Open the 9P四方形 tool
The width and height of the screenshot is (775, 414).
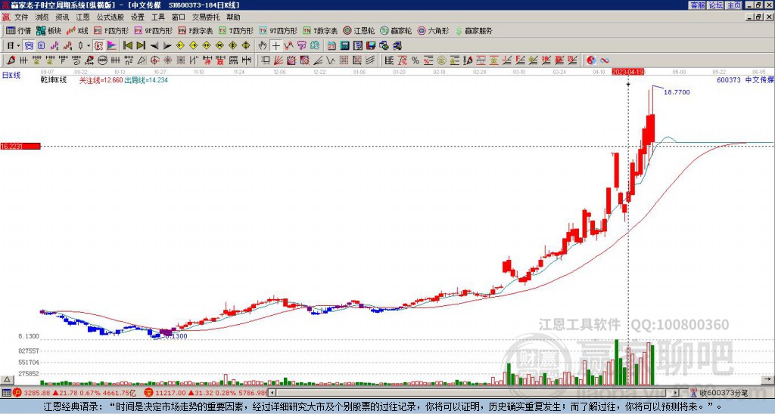click(x=154, y=30)
